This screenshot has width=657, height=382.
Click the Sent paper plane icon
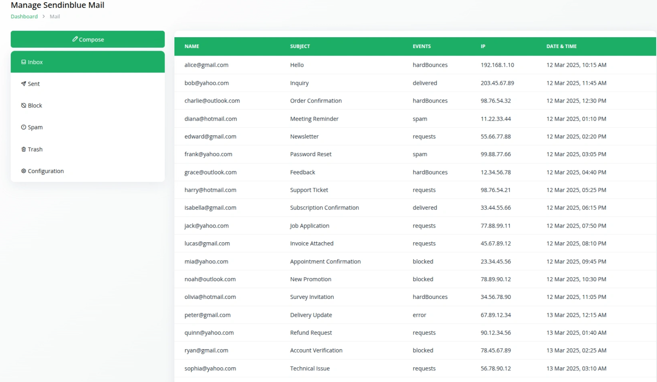click(x=23, y=83)
